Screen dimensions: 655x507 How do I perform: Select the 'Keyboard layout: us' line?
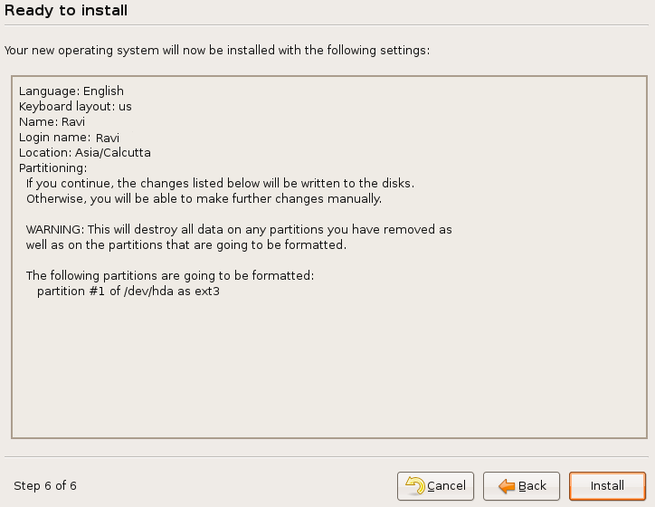click(75, 107)
